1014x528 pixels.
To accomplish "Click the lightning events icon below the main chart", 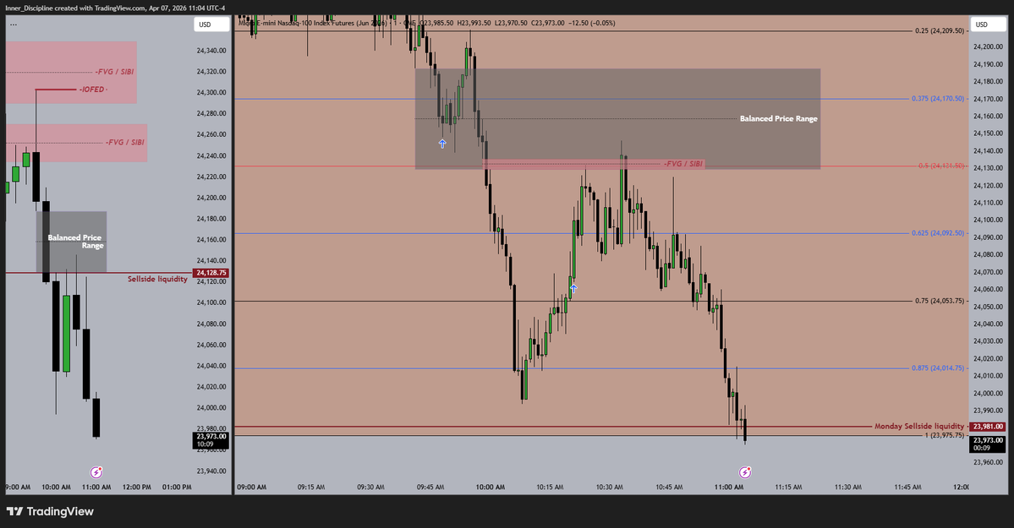I will pyautogui.click(x=745, y=472).
